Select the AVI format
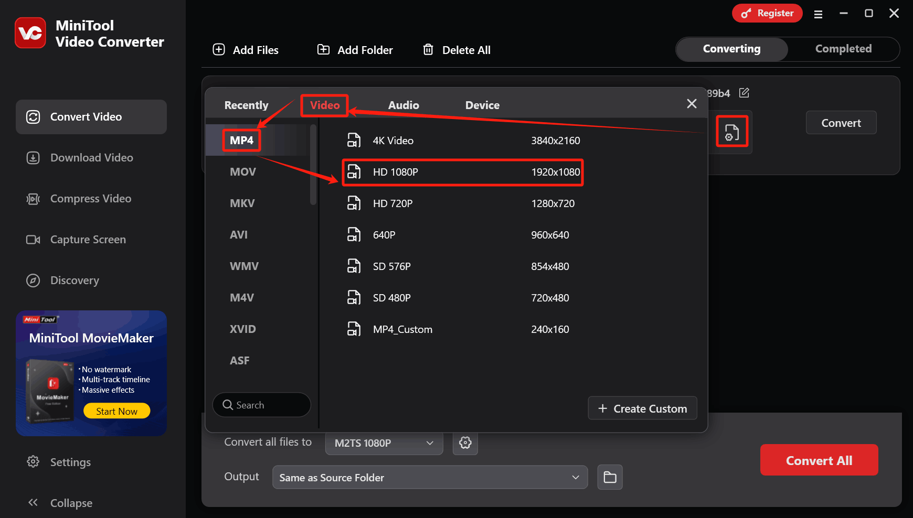This screenshot has width=913, height=518. [239, 235]
